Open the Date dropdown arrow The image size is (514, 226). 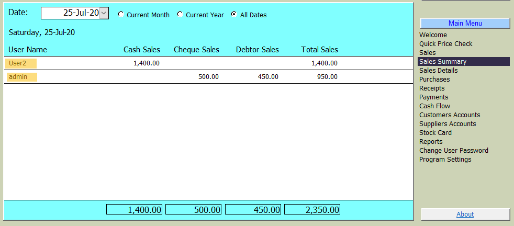(104, 13)
